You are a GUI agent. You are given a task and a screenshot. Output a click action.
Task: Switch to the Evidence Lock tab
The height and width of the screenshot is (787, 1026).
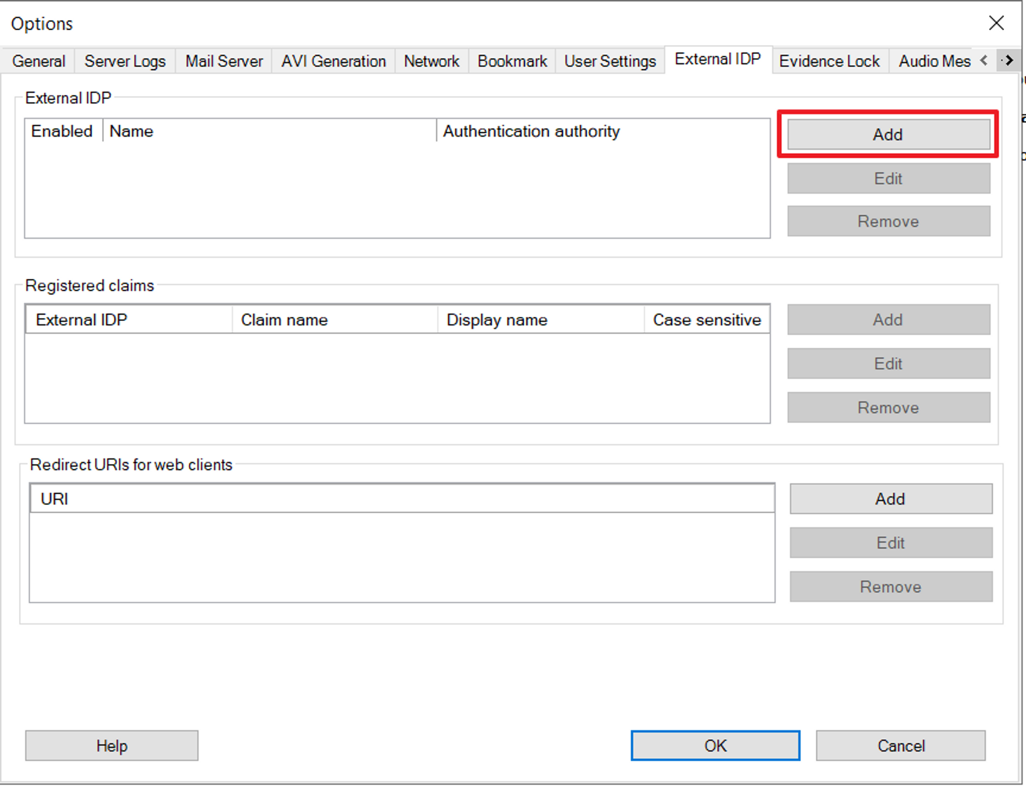(x=830, y=61)
